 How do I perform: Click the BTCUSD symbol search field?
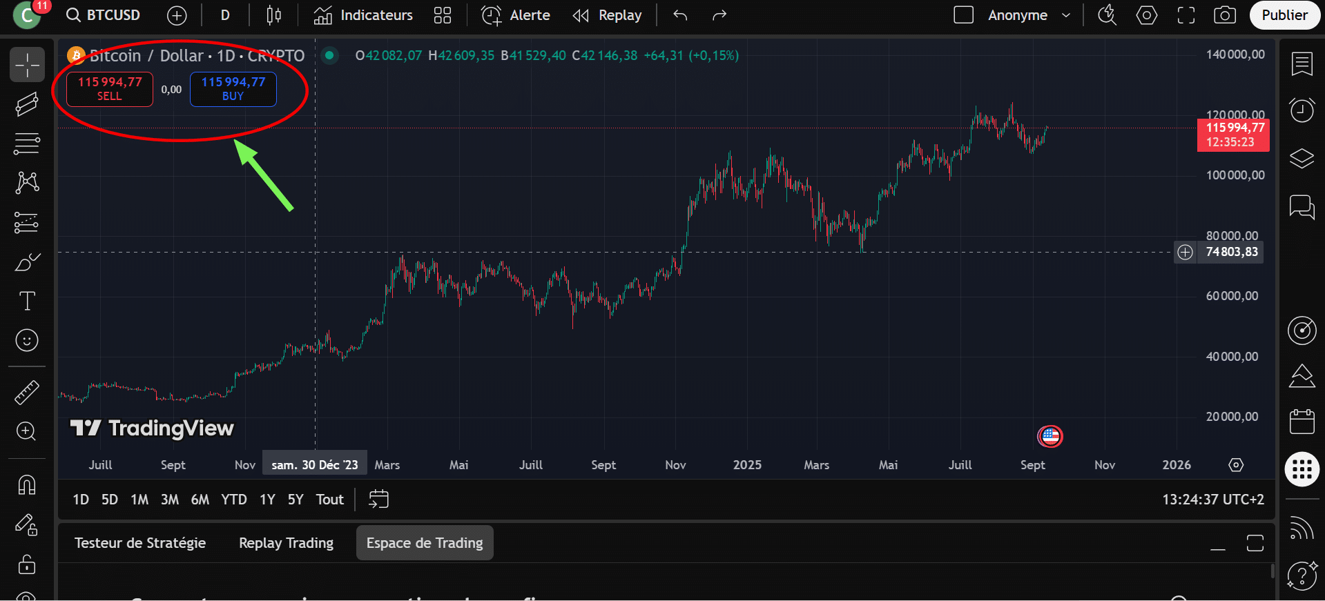tap(104, 15)
